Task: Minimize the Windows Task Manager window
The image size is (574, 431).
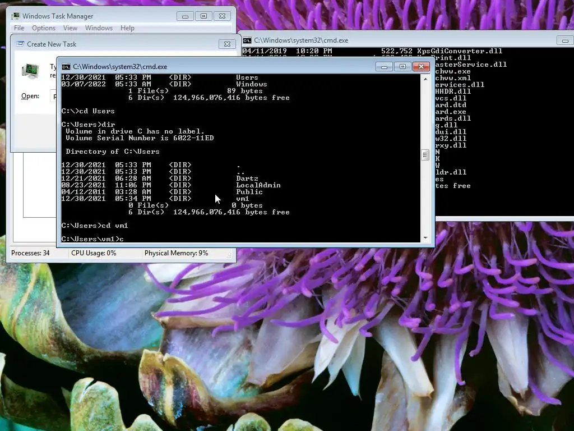Action: [x=185, y=16]
